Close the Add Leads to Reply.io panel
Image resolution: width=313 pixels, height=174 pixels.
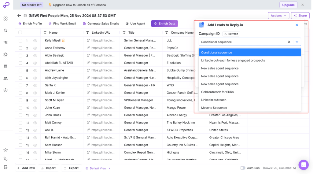tap(296, 25)
